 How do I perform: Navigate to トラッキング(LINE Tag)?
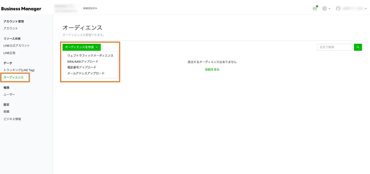[x=19, y=70]
